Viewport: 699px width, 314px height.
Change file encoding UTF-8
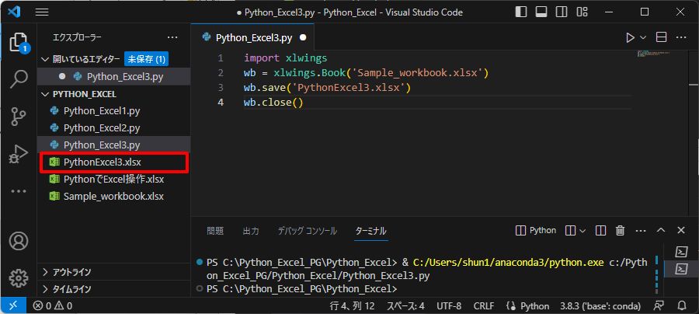(449, 306)
